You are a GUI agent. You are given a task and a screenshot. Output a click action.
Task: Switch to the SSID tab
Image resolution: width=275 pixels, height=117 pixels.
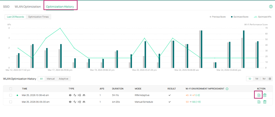(6, 7)
